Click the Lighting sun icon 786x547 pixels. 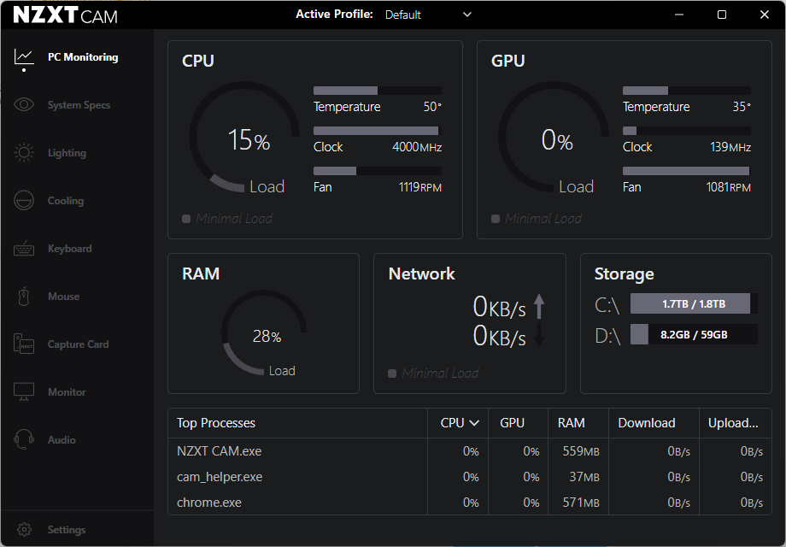(24, 153)
